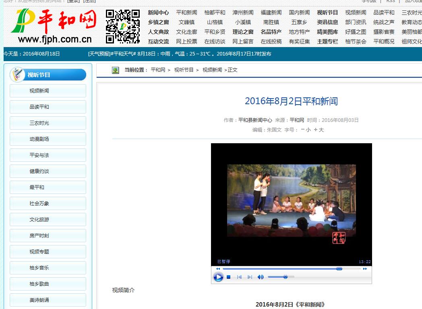Play the video with the play button
422x309 pixels.
point(218,277)
